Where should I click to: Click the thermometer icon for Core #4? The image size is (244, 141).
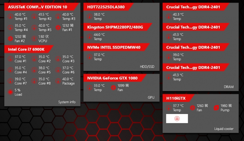[x=11, y=70]
